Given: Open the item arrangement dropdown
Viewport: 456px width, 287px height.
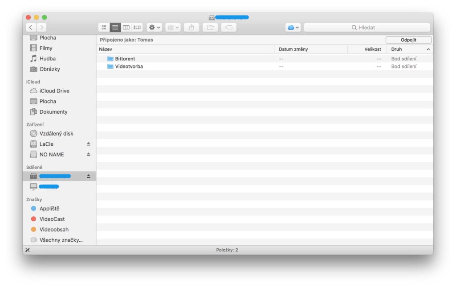Looking at the screenshot, I should tap(173, 27).
